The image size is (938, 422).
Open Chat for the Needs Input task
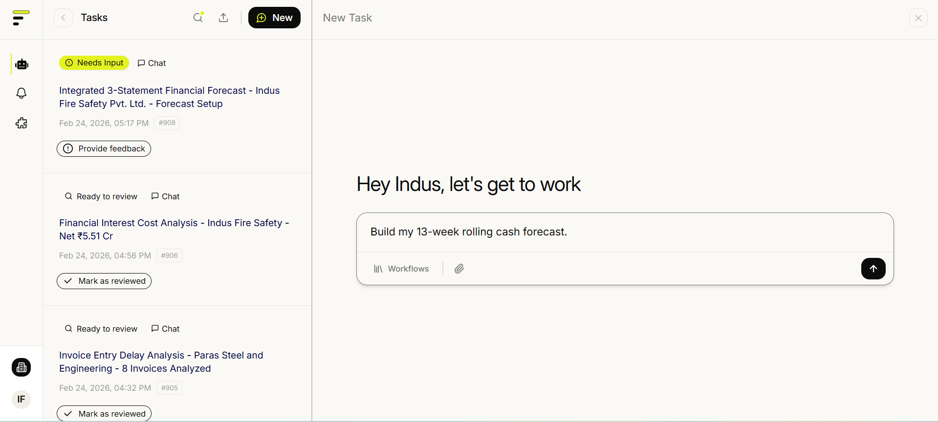152,63
